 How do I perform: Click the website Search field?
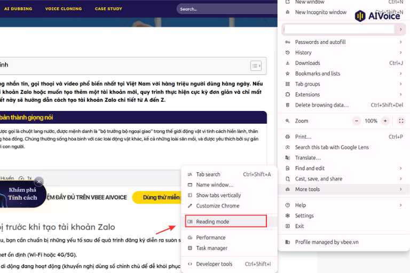click(x=227, y=9)
